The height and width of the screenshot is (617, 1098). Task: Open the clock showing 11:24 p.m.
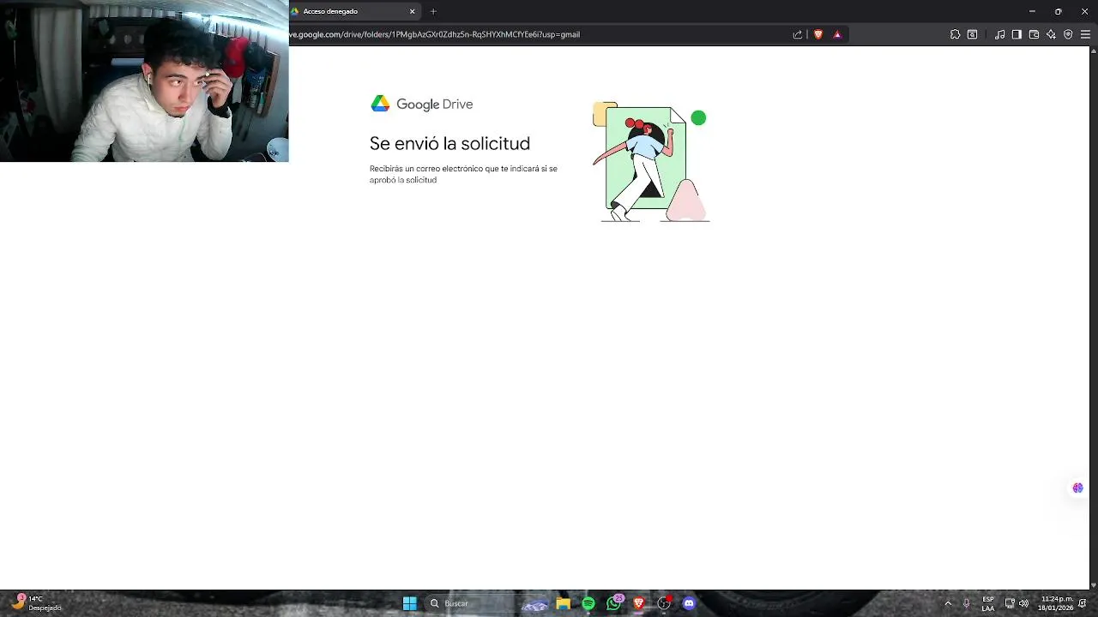click(1056, 603)
